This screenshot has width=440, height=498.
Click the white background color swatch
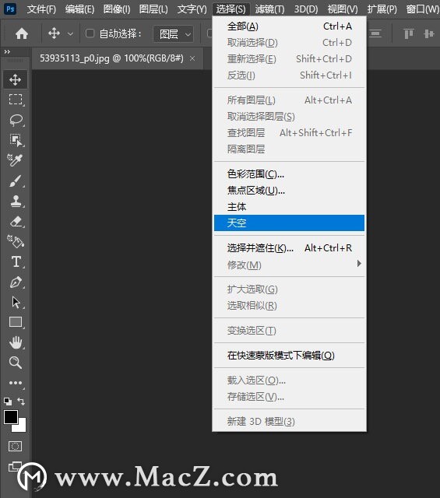click(21, 427)
